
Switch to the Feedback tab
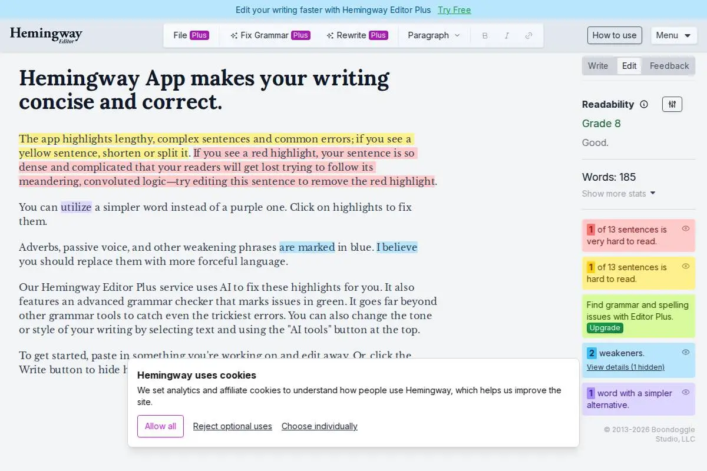[x=669, y=66]
